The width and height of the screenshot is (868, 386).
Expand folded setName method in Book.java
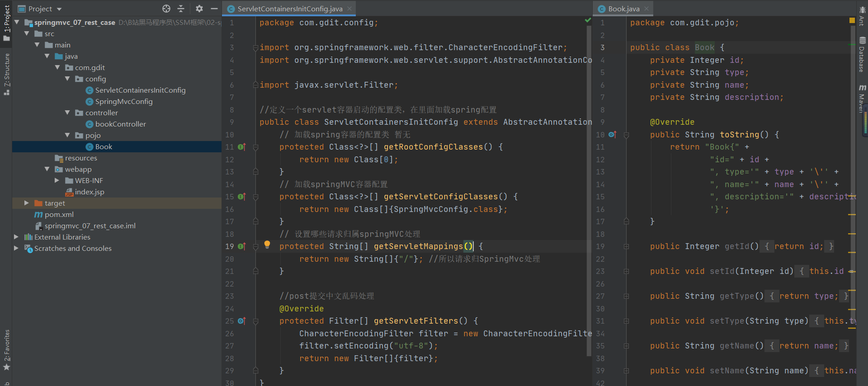[627, 371]
